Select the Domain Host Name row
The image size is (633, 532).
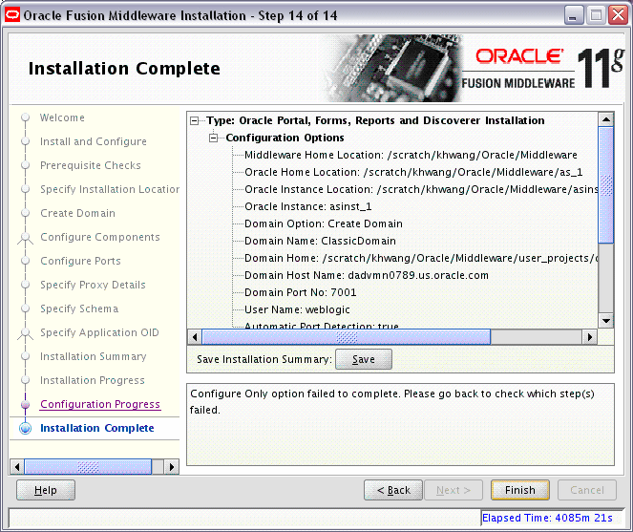[367, 275]
